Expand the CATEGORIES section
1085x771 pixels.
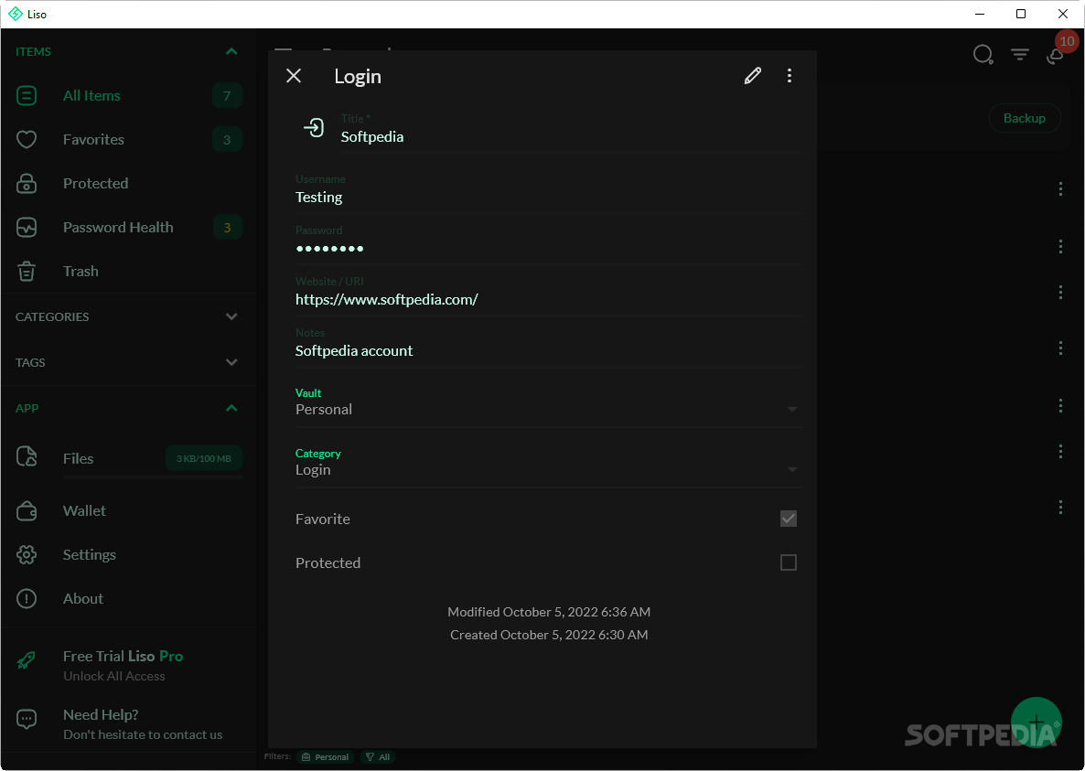click(231, 316)
